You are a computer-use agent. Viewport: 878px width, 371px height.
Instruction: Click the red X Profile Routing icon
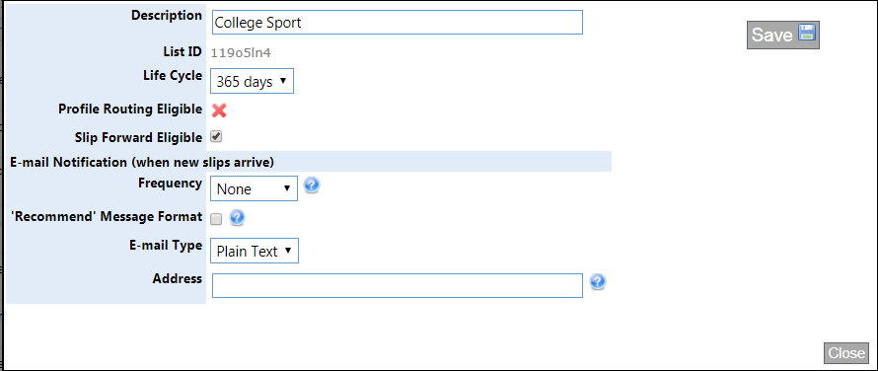219,111
